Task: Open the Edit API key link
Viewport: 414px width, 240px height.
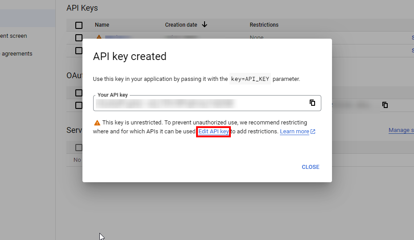Action: (x=213, y=132)
